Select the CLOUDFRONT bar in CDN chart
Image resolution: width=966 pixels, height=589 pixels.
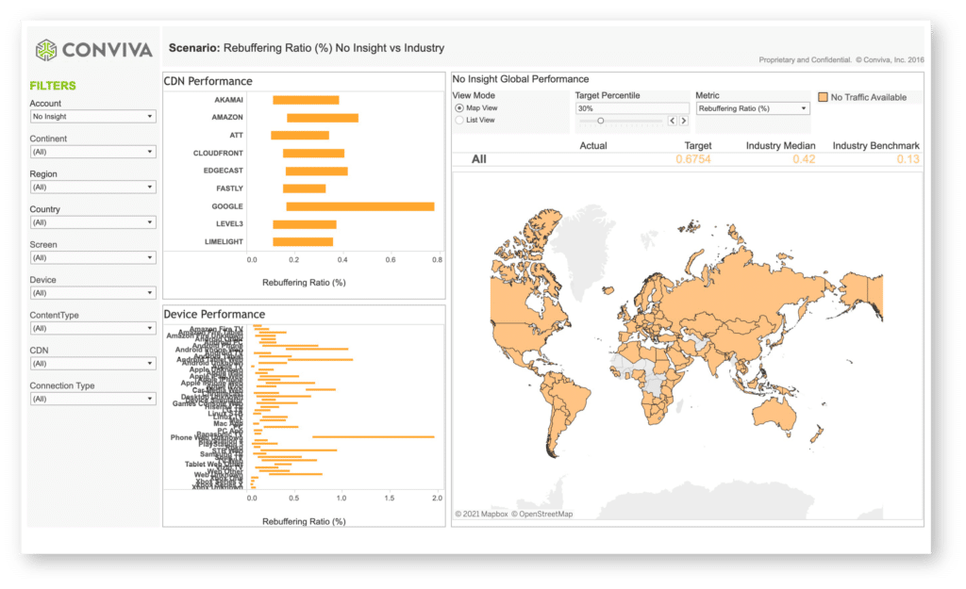coord(313,154)
